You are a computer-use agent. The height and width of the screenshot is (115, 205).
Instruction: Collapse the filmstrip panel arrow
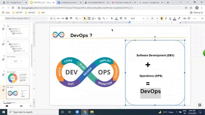pos(31,106)
